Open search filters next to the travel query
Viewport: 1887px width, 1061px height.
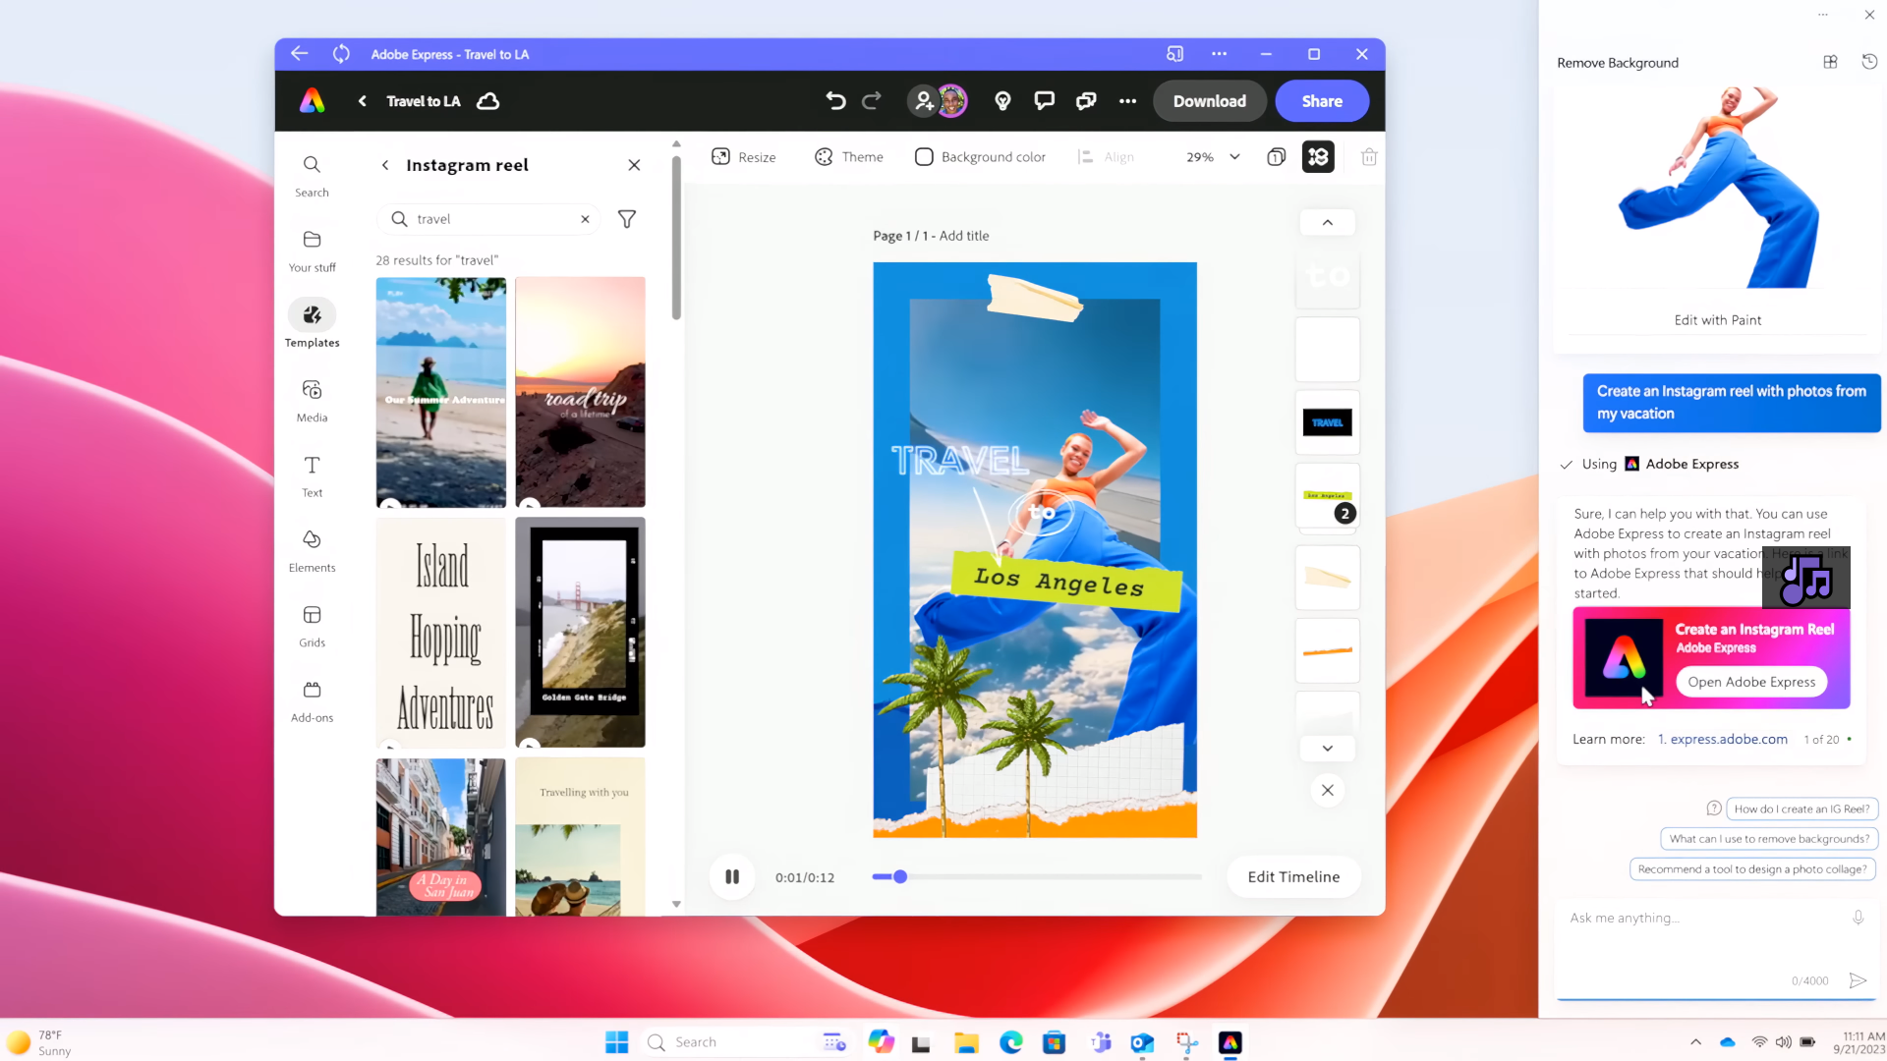(626, 218)
